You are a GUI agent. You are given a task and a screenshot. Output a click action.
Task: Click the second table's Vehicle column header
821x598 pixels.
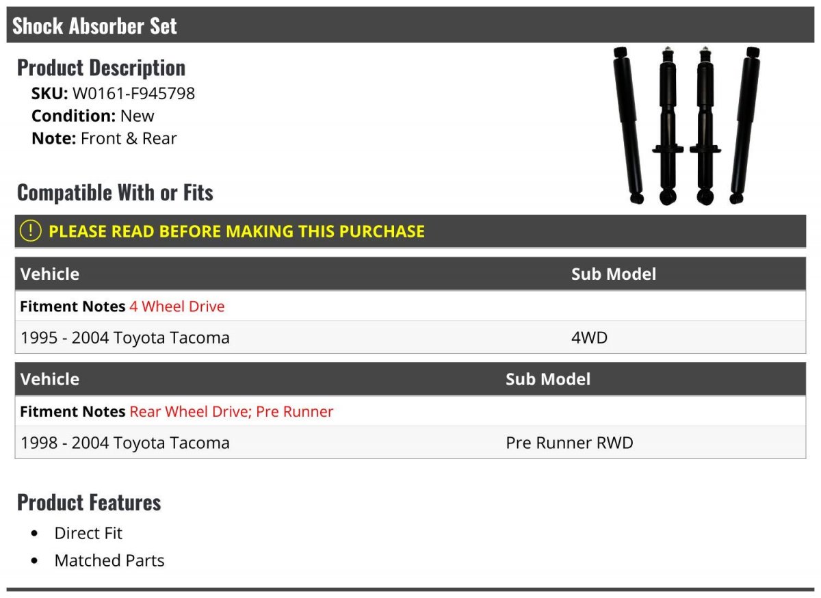[x=50, y=379]
